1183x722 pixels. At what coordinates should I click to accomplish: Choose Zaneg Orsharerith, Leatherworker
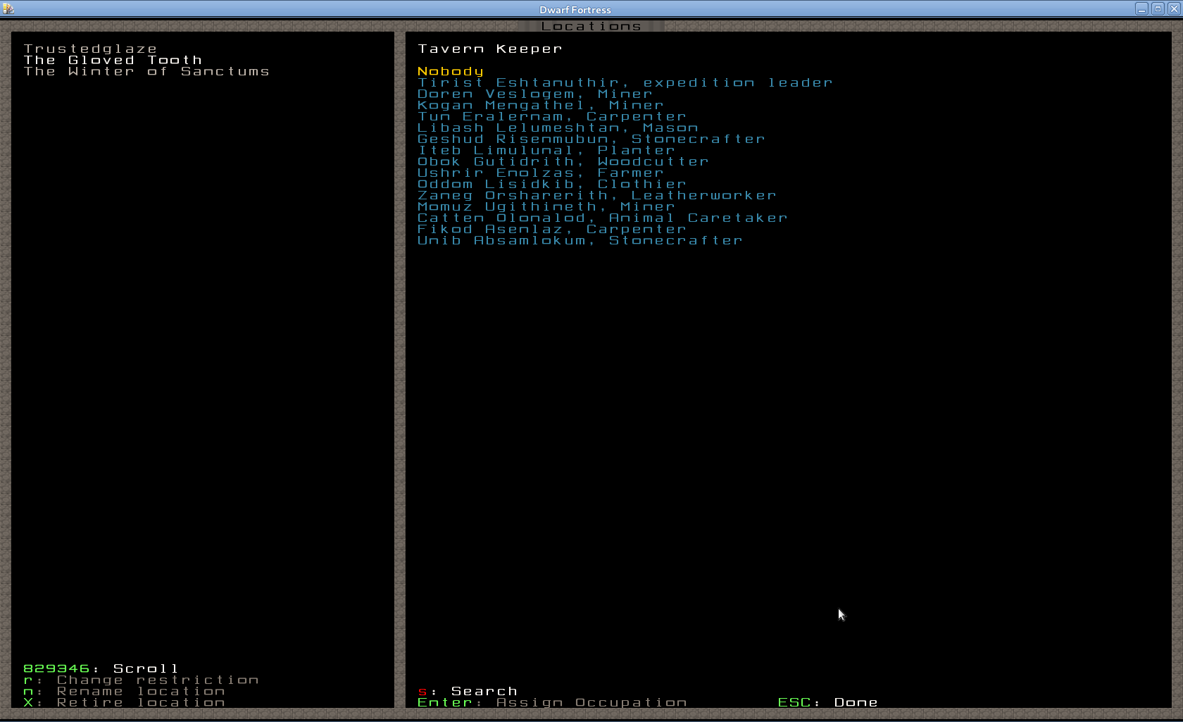pyautogui.click(x=596, y=196)
